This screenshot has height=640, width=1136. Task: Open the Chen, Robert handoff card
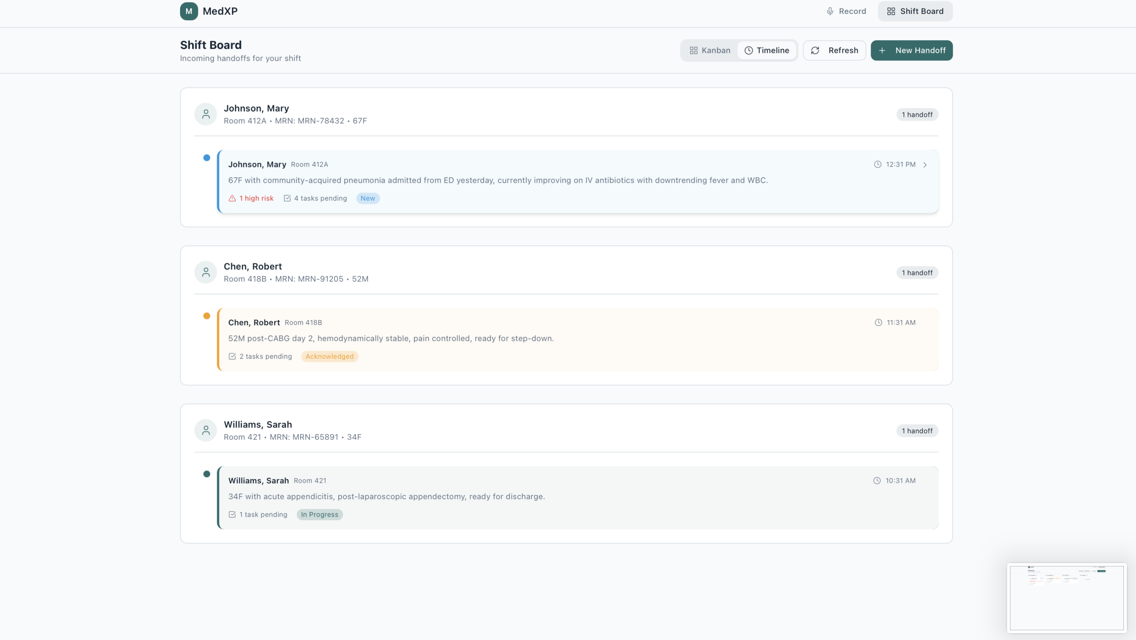coord(577,339)
